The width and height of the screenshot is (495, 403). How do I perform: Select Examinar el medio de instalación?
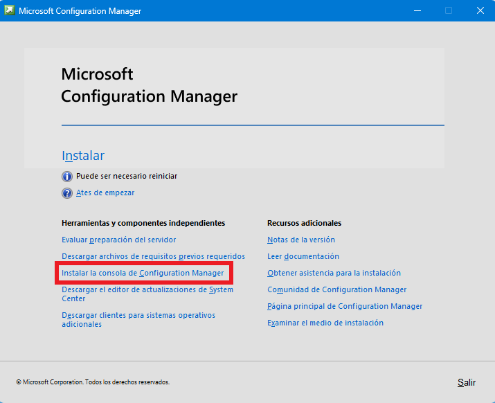tap(325, 323)
